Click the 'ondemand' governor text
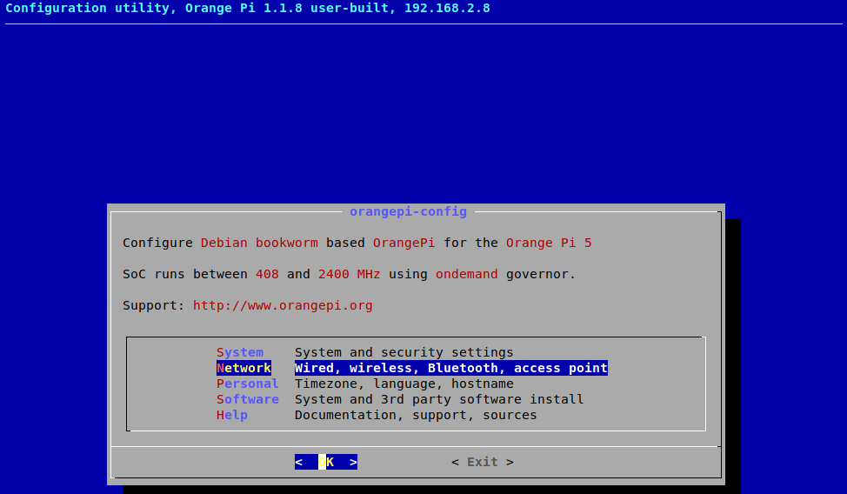The height and width of the screenshot is (494, 847). tap(467, 274)
